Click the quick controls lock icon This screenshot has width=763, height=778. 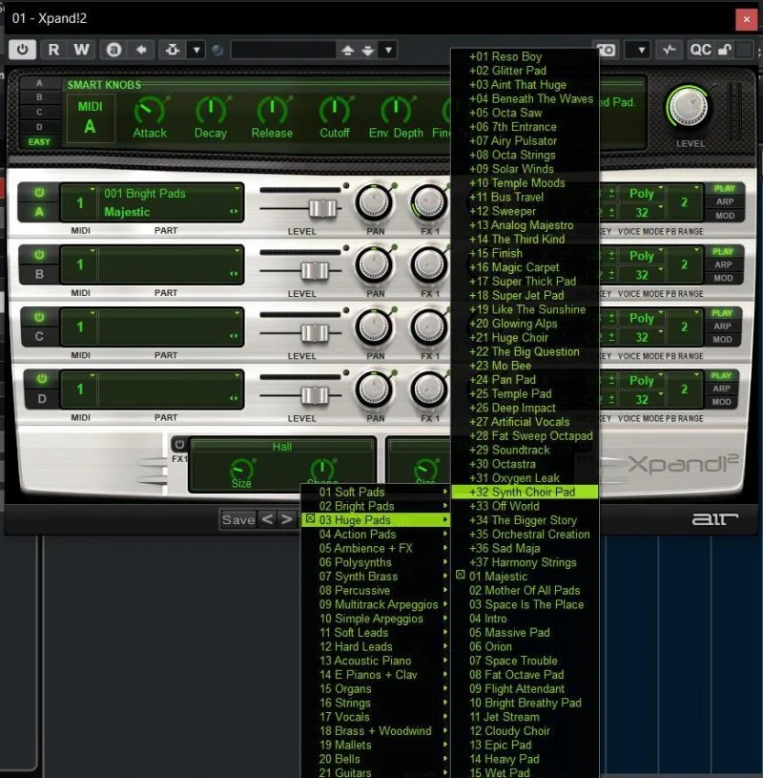725,50
